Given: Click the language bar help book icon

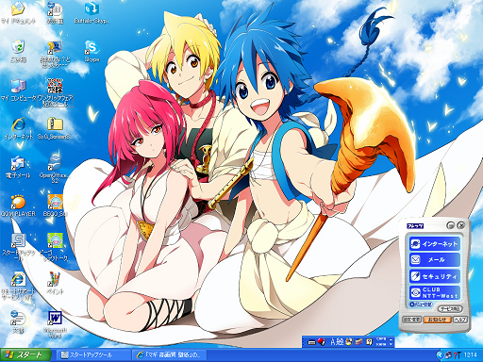Looking at the screenshot, I should click(x=369, y=341).
